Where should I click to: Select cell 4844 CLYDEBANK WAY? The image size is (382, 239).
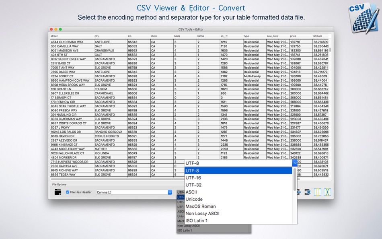(72, 42)
